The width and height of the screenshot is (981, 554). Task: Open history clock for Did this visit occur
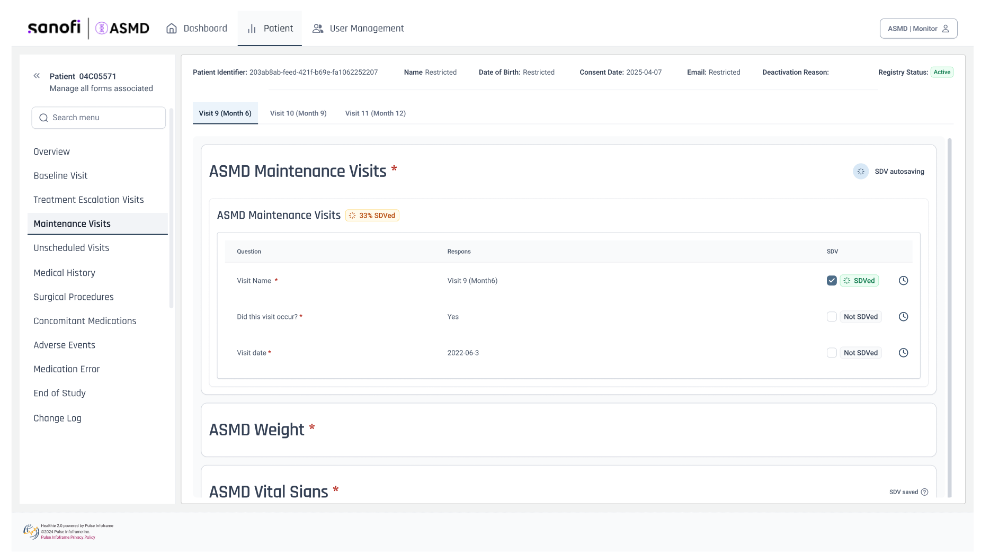[x=904, y=317]
